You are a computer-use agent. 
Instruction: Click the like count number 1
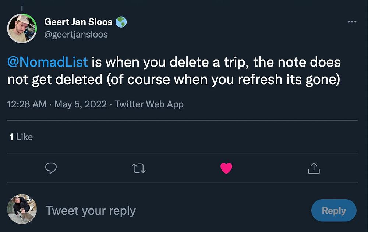pos(12,137)
